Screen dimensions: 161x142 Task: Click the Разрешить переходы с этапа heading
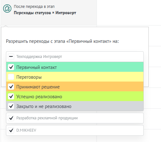pos(62,41)
